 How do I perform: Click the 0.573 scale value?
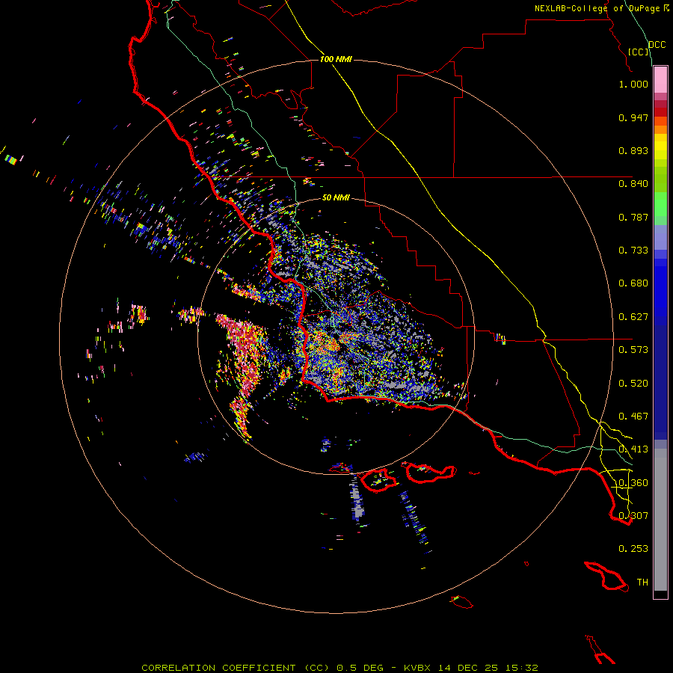click(633, 350)
